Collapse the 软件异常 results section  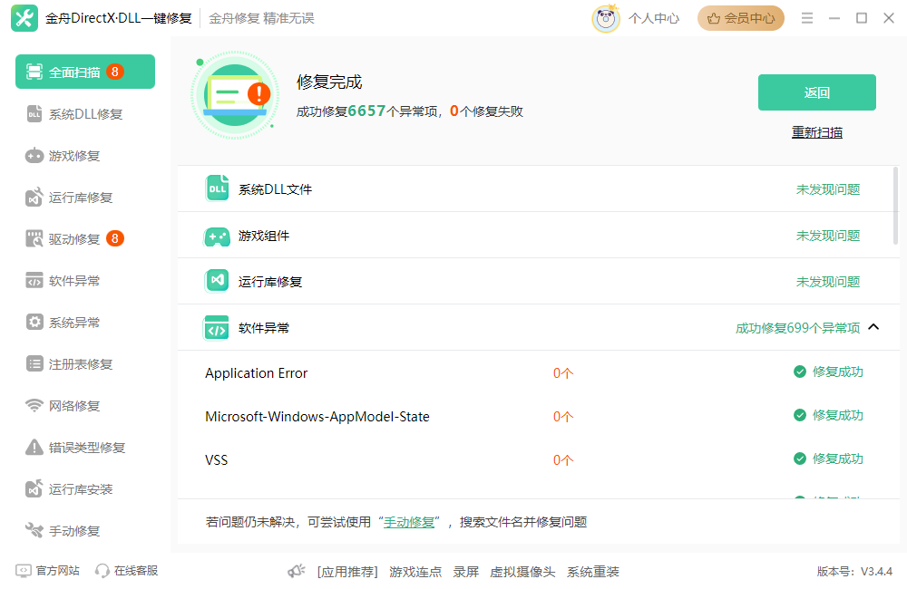pos(873,327)
